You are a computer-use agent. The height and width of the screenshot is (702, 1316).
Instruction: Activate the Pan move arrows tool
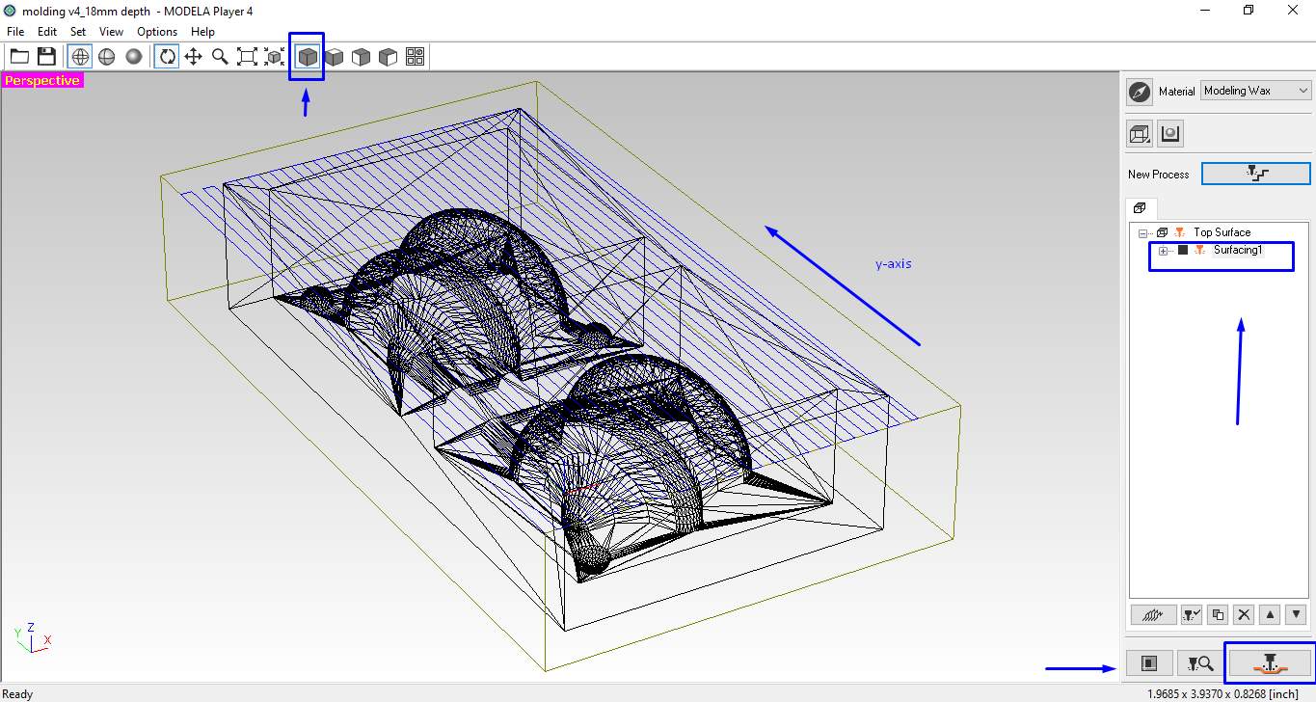194,57
